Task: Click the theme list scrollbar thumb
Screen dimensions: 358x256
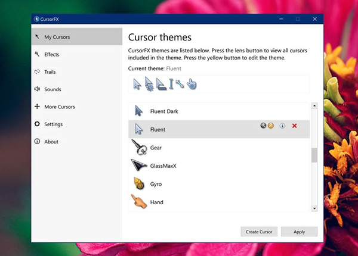Action: coord(314,155)
